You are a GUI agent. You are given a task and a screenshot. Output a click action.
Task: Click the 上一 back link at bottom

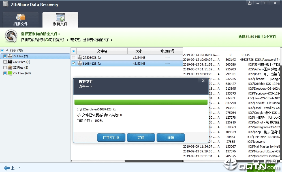coord(15,168)
